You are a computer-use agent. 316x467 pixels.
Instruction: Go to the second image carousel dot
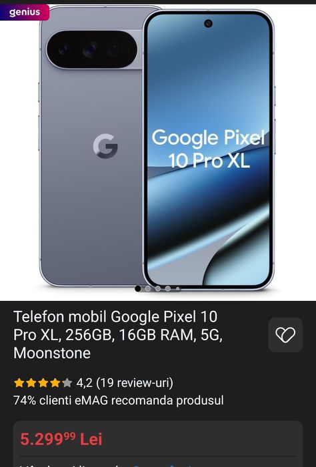coord(147,288)
